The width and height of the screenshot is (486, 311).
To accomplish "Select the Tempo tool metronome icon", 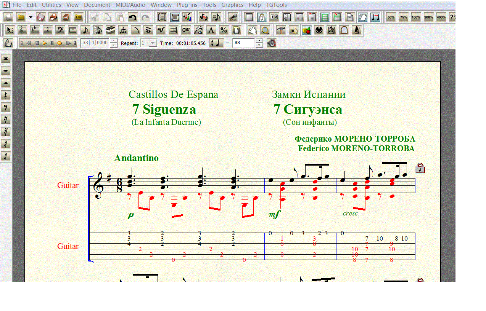I will (x=357, y=30).
